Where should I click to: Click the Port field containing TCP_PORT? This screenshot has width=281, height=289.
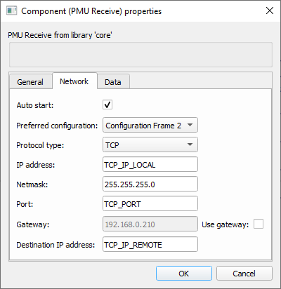click(150, 203)
